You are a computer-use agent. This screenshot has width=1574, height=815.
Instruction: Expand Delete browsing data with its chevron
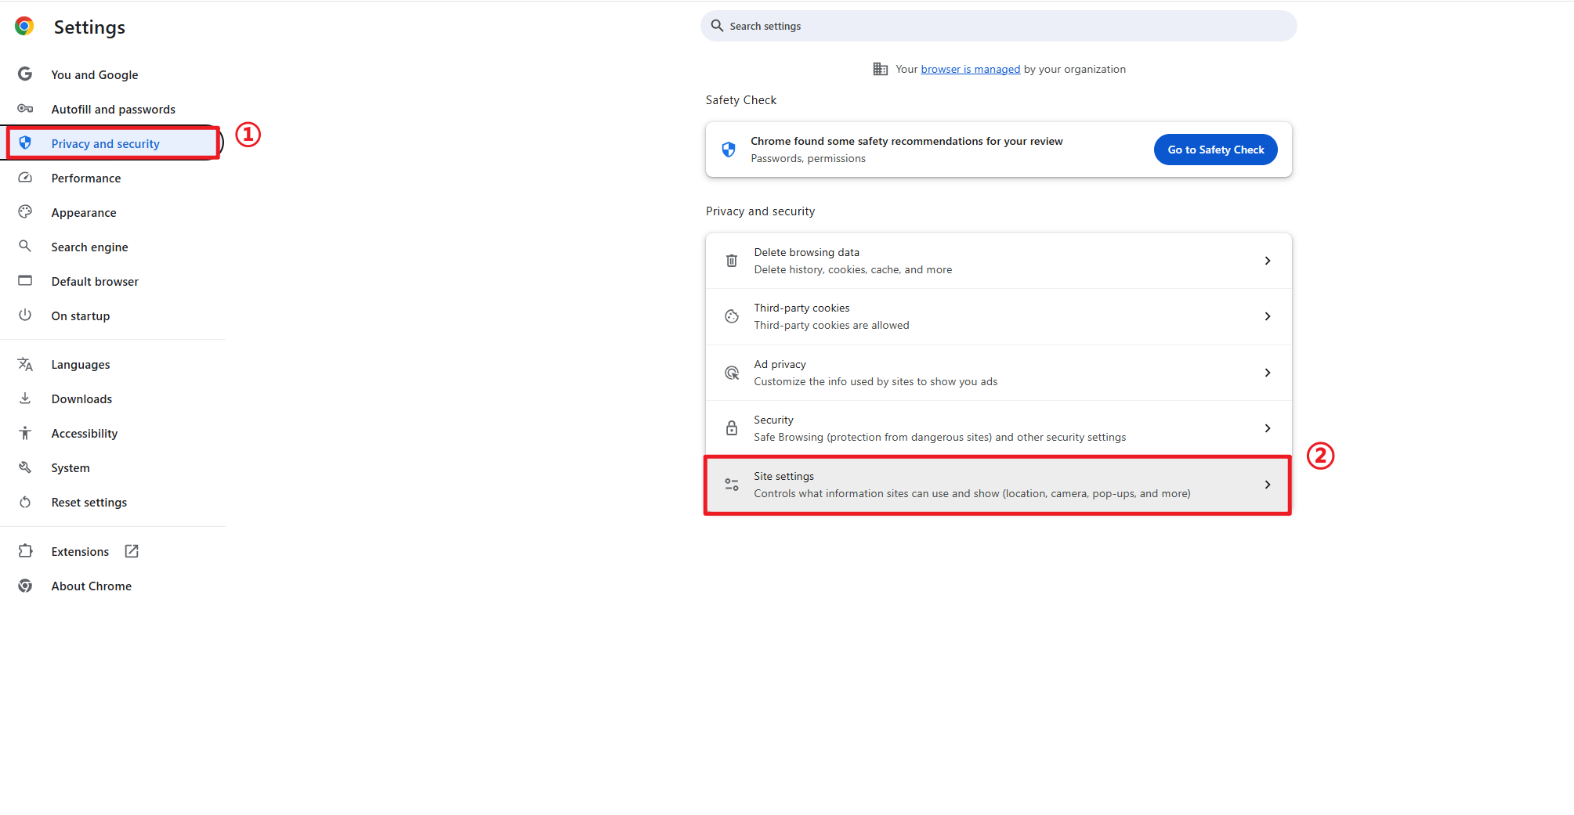(1267, 261)
